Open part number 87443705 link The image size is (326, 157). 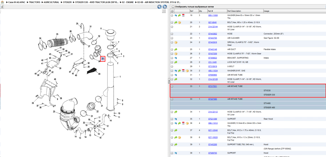pyautogui.click(x=213, y=38)
